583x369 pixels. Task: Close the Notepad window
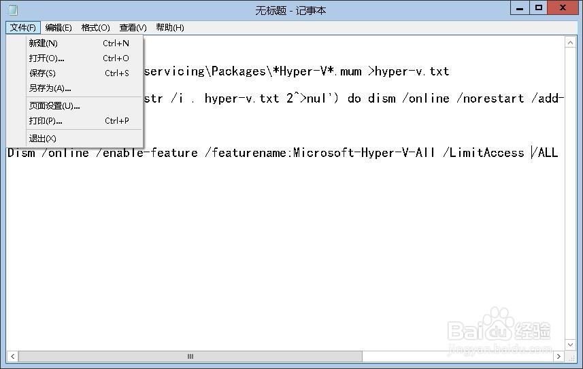click(563, 7)
